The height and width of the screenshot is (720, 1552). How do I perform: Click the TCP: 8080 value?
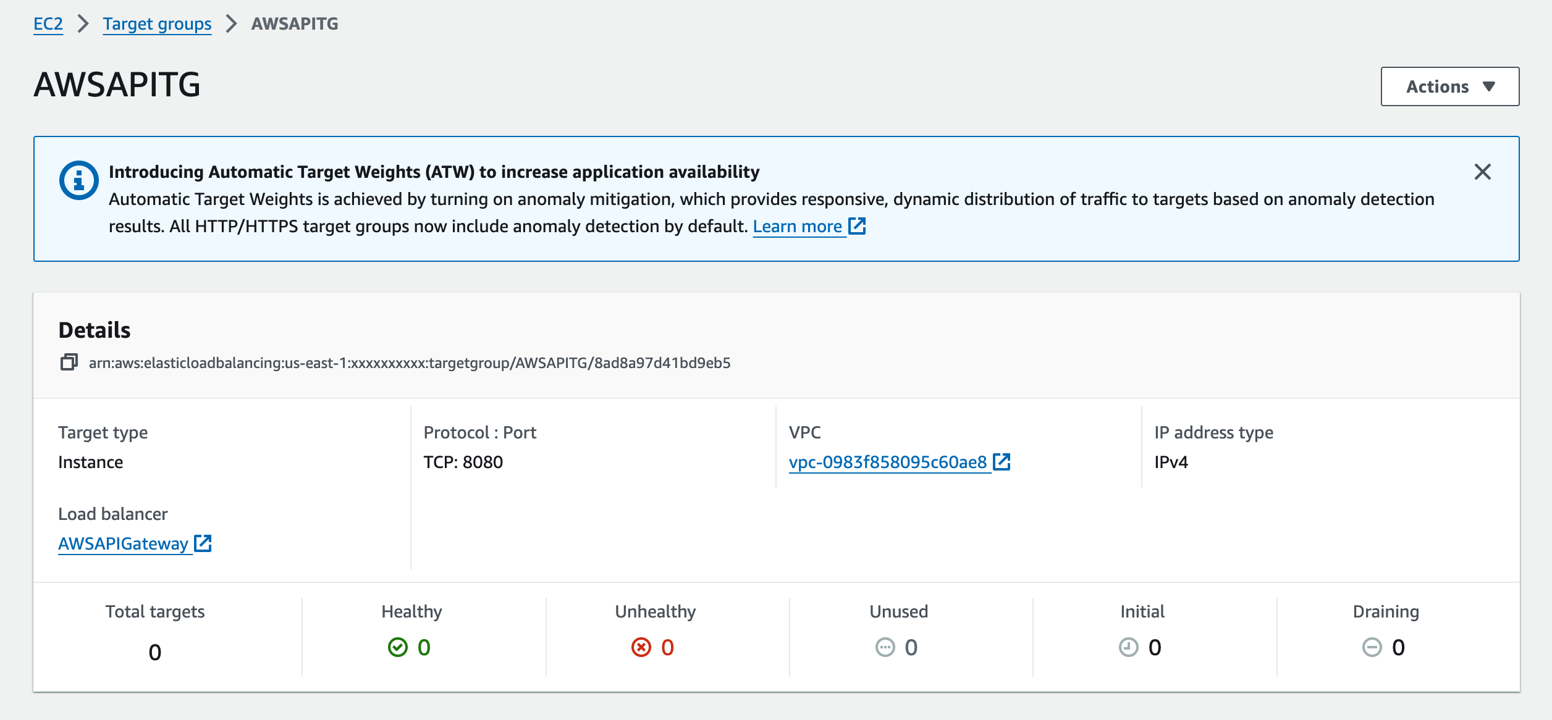463,462
